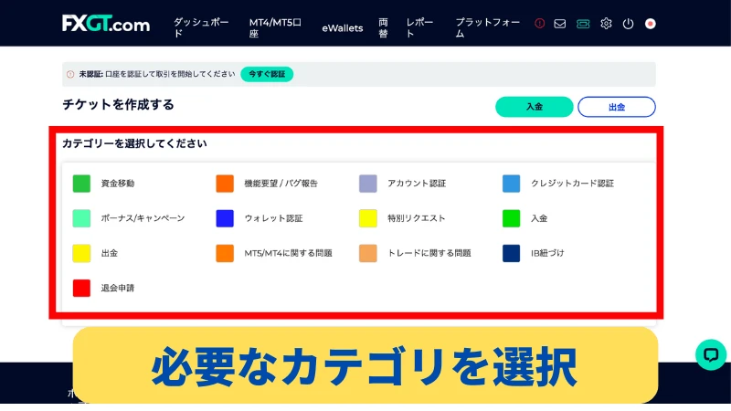Click the FXGT.com logo
The image size is (731, 411).
point(106,24)
